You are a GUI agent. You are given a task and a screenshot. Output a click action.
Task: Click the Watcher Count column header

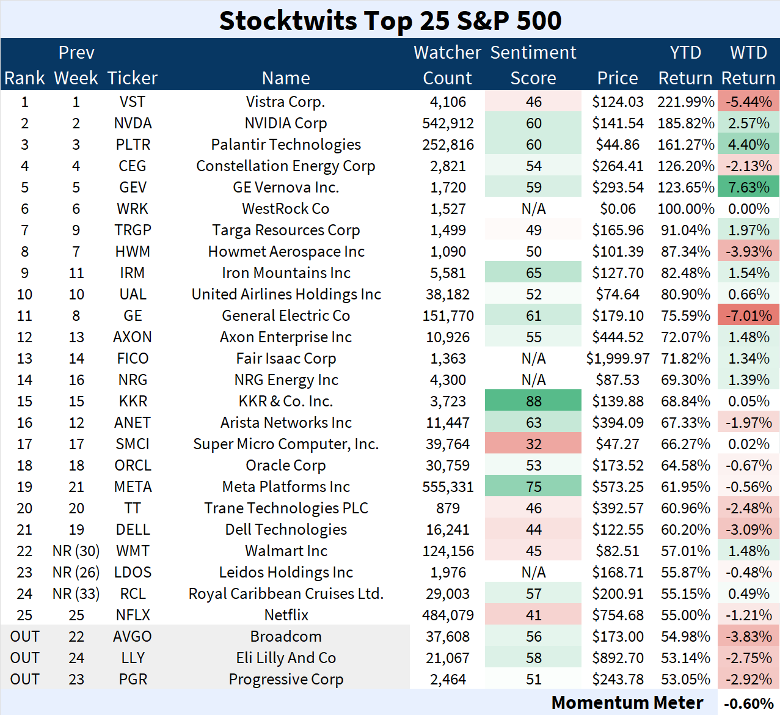(x=447, y=65)
